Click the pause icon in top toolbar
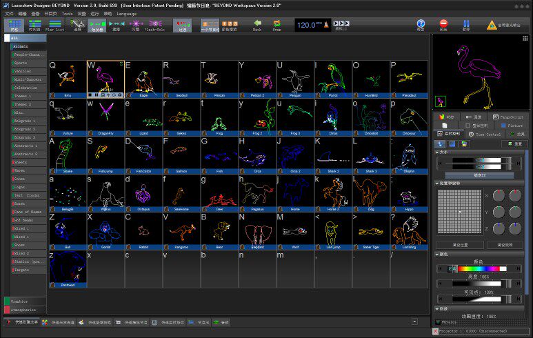This screenshot has height=338, width=533. [466, 25]
